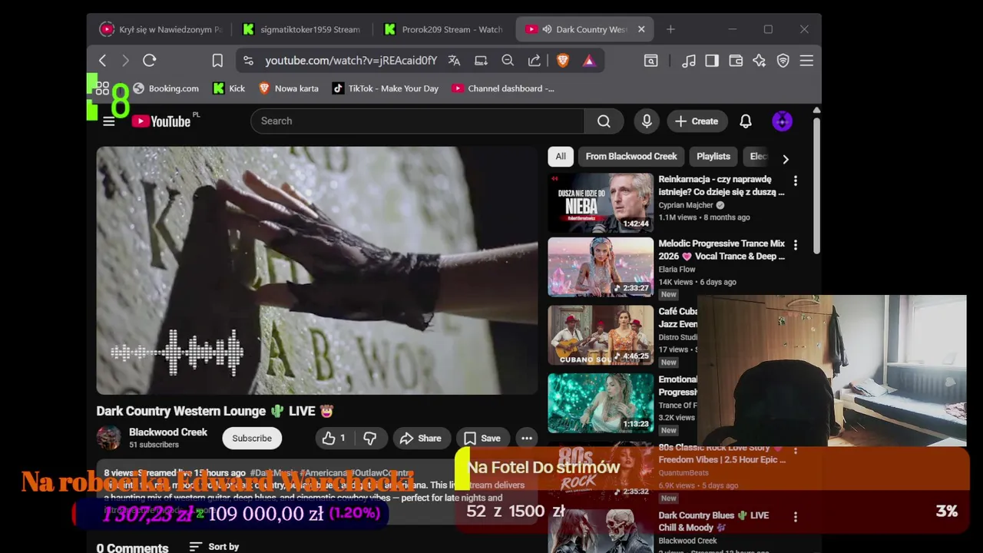Share the video using the Share button
Viewport: 983px width, 553px height.
point(420,438)
